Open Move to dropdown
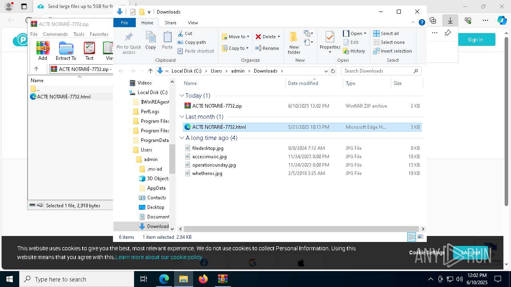 236,37
